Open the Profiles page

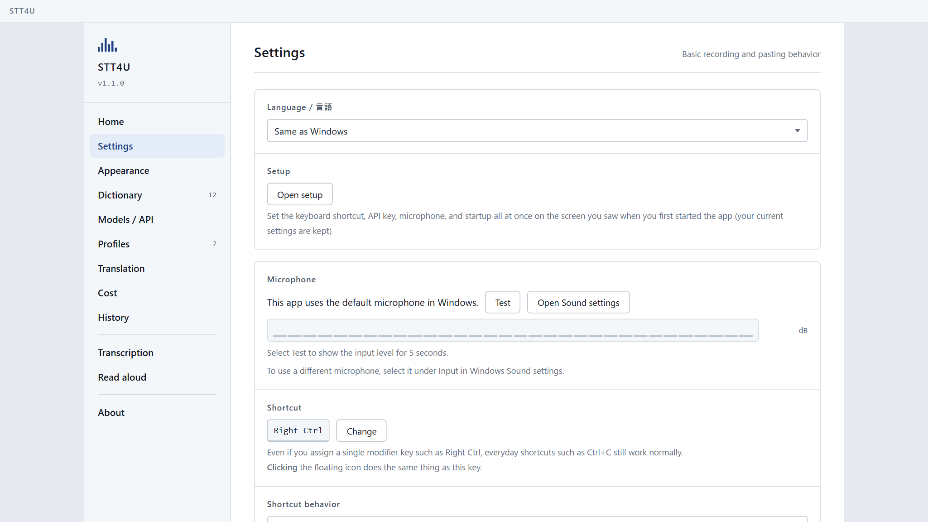point(157,244)
